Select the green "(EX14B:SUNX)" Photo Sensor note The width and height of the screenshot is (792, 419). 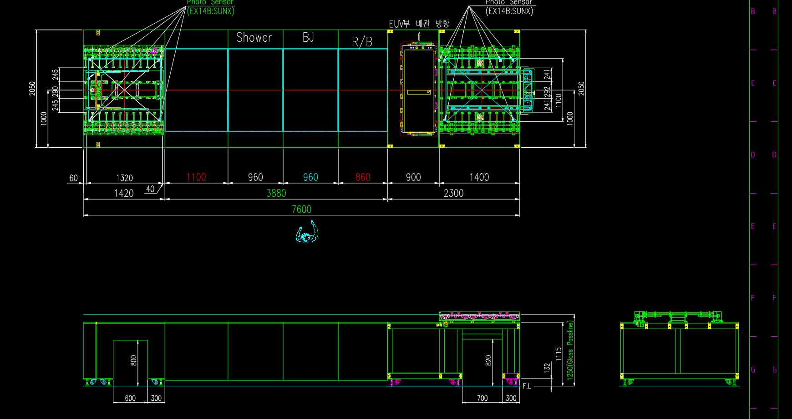[211, 11]
